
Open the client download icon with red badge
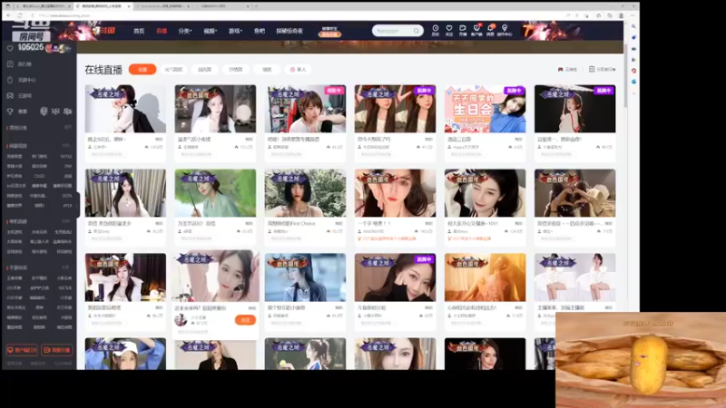coord(476,29)
